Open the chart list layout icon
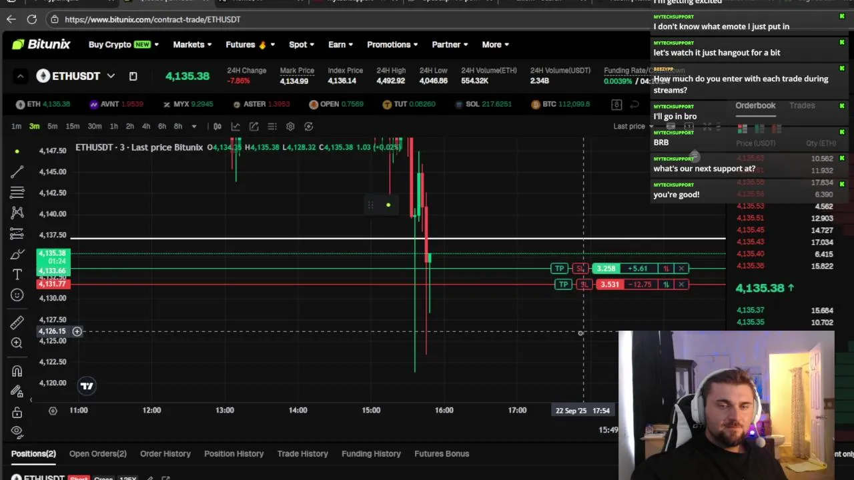The image size is (854, 480). point(272,126)
